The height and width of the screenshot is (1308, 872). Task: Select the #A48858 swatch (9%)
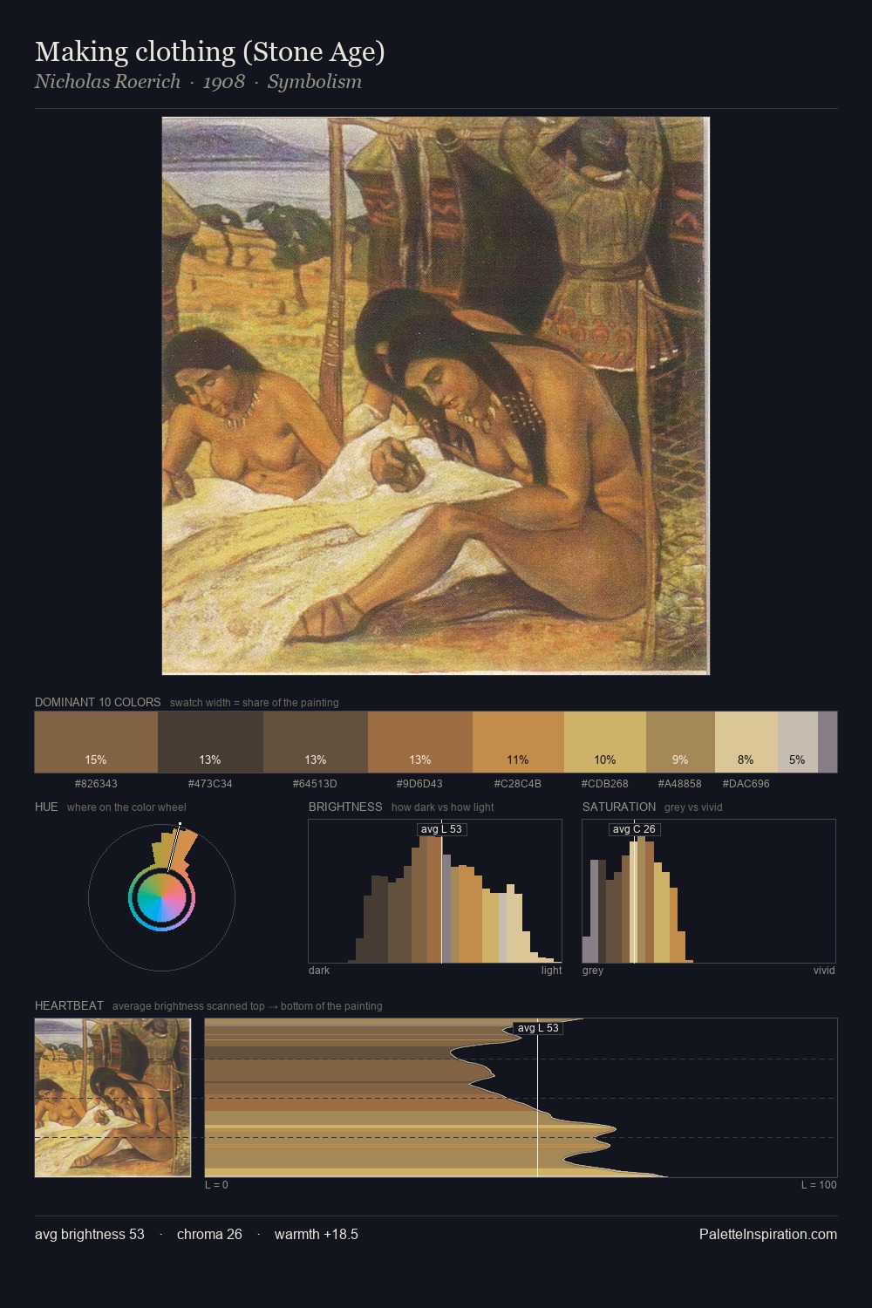coord(680,742)
